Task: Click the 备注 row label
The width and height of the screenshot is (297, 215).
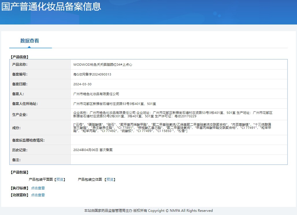Action: pos(16,160)
